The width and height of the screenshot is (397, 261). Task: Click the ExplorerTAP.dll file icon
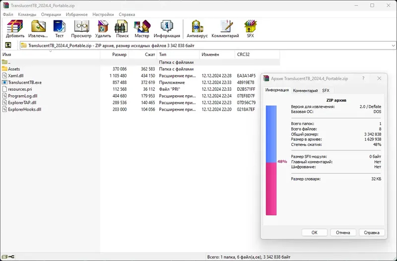[4, 103]
